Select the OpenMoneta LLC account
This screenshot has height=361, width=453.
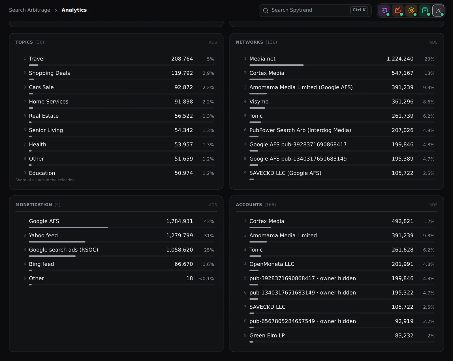[x=339, y=265]
